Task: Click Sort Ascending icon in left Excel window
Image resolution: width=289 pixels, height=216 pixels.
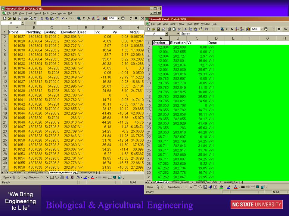Action: [94, 18]
